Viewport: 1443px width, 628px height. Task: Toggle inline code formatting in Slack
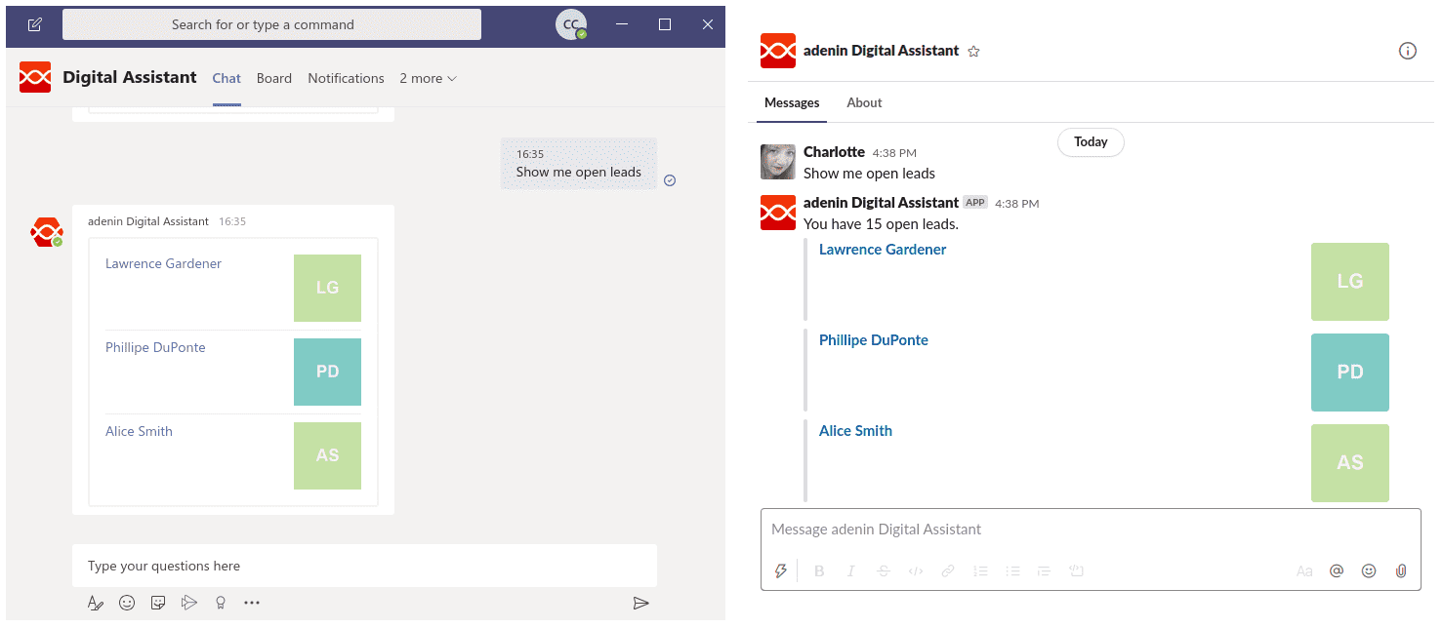coord(916,571)
